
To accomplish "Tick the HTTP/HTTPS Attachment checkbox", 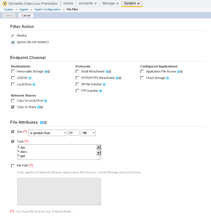I will click(77, 78).
